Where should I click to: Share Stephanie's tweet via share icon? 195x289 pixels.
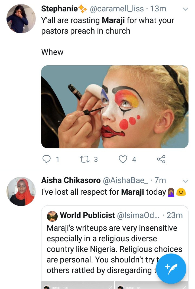tap(161, 159)
